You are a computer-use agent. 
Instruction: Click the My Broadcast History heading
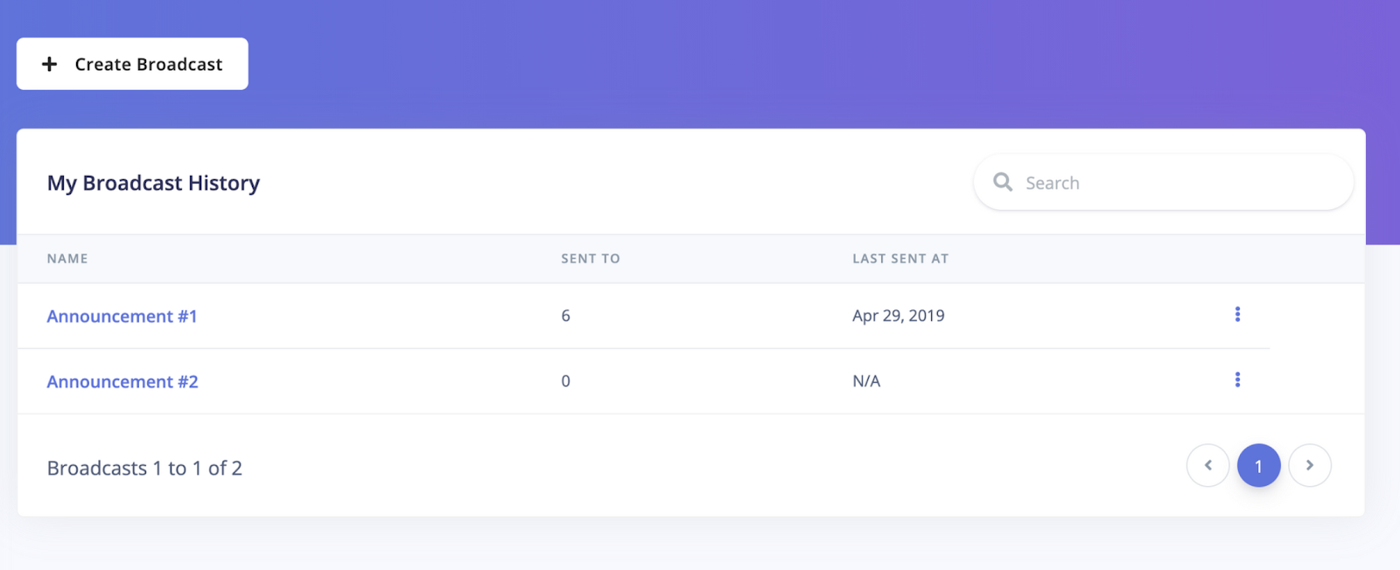pyautogui.click(x=153, y=184)
